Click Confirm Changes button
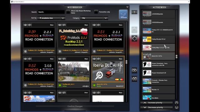200x112 pixels. 75,106
